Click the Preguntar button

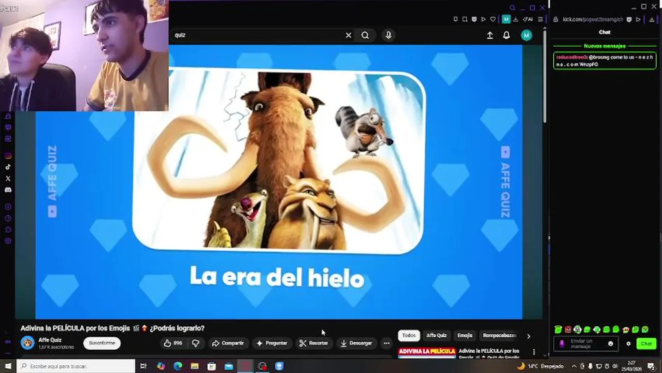click(271, 343)
